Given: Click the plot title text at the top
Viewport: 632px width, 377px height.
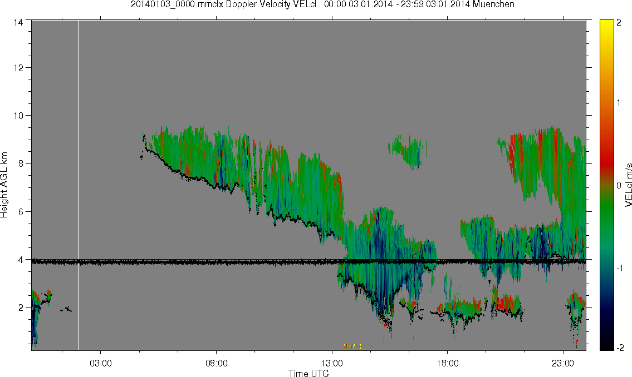Looking at the screenshot, I should click(x=322, y=4).
